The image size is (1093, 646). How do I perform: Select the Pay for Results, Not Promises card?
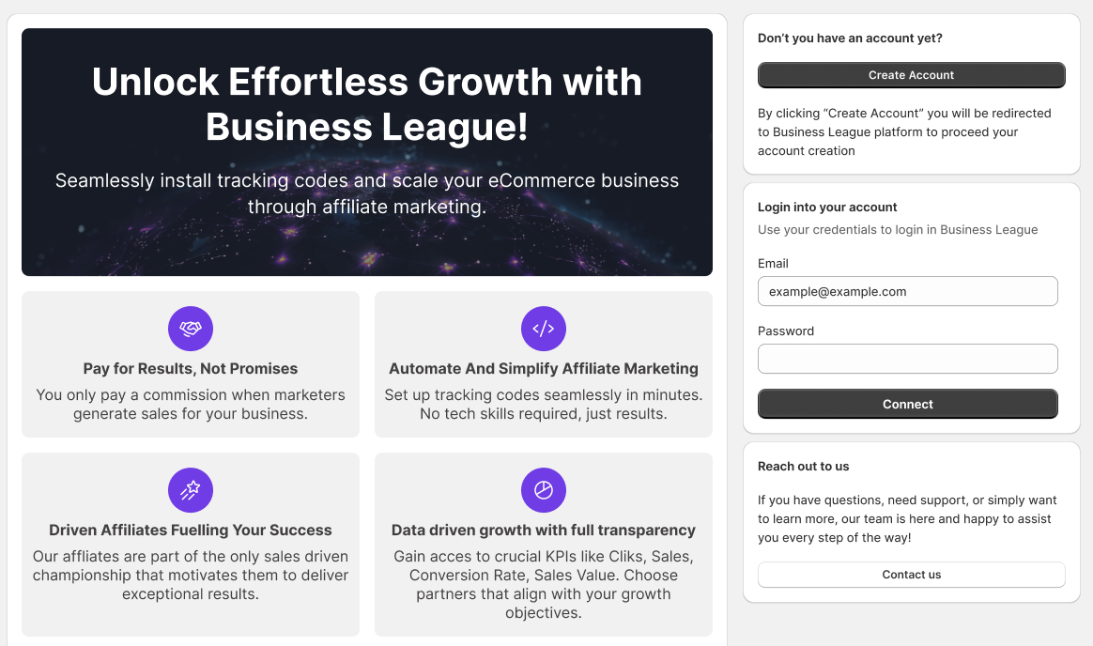click(x=190, y=364)
